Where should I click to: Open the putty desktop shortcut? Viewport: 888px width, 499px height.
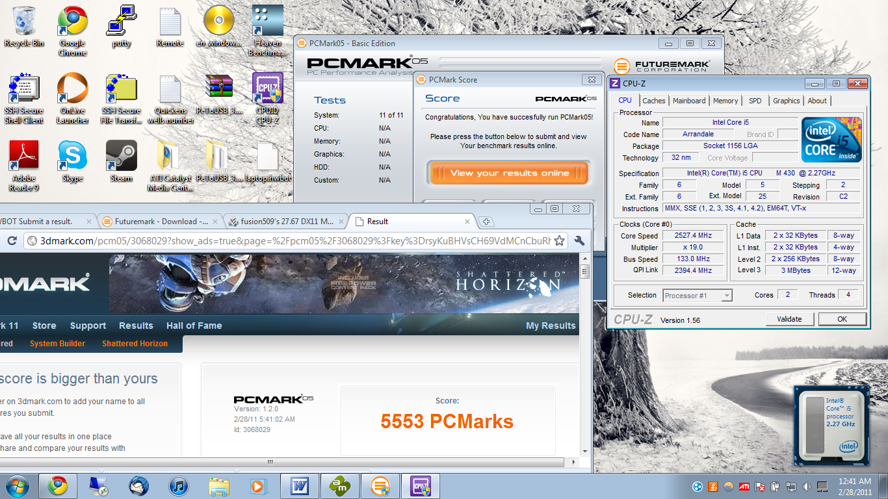coord(122,27)
